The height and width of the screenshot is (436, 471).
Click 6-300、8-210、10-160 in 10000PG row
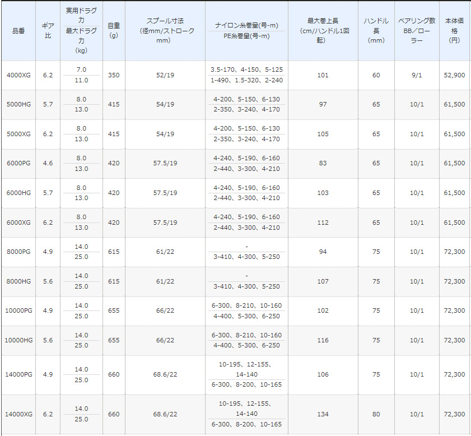[x=246, y=305]
